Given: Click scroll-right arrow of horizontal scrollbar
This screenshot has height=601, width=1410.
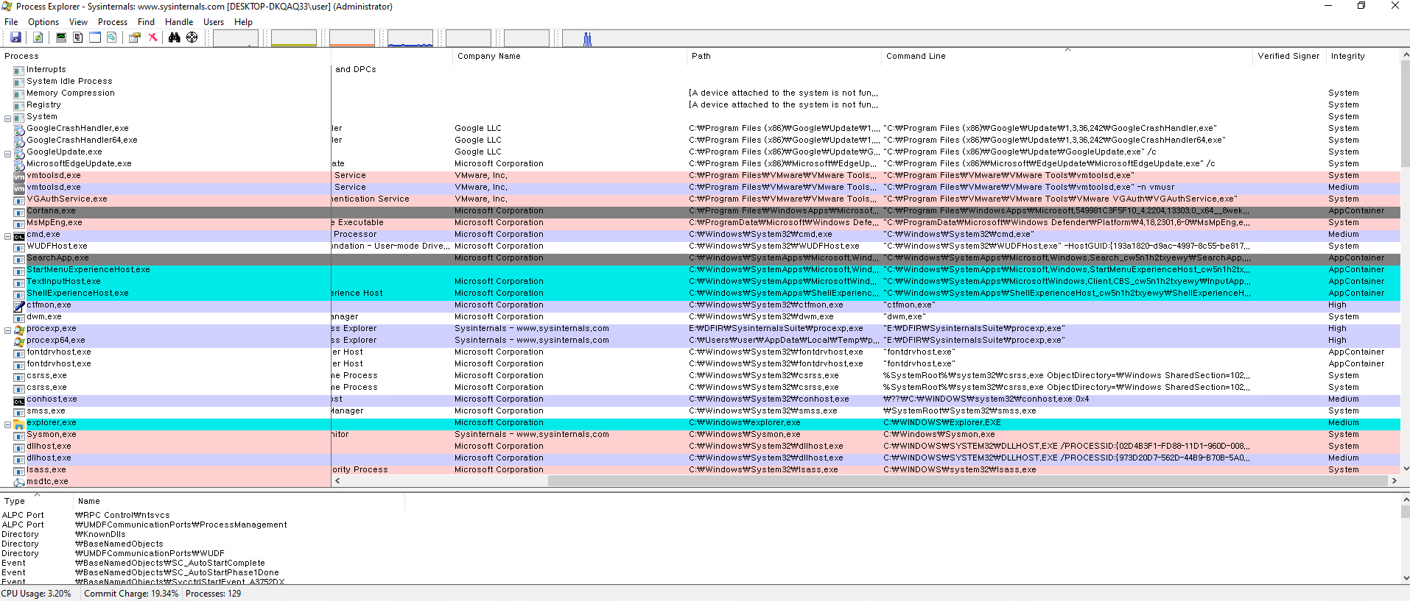Looking at the screenshot, I should 1394,481.
